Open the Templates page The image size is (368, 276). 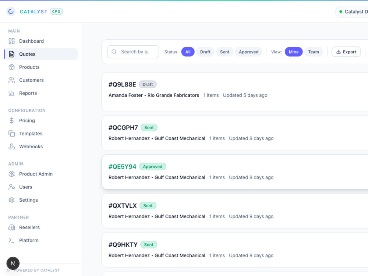[41, 134]
